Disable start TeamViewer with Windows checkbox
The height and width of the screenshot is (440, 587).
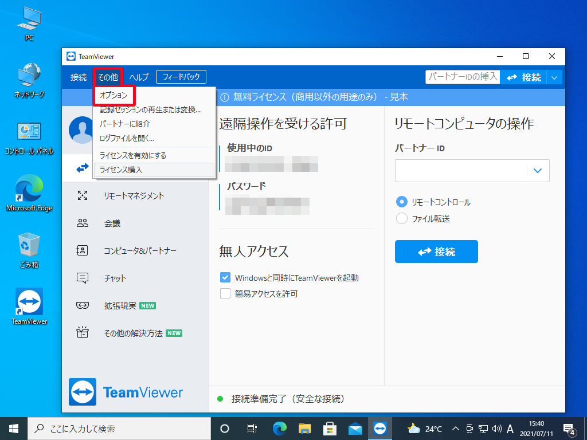[225, 278]
